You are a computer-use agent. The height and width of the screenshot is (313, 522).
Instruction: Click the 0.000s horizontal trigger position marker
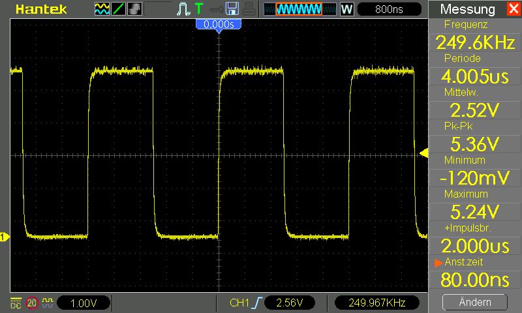(x=219, y=24)
